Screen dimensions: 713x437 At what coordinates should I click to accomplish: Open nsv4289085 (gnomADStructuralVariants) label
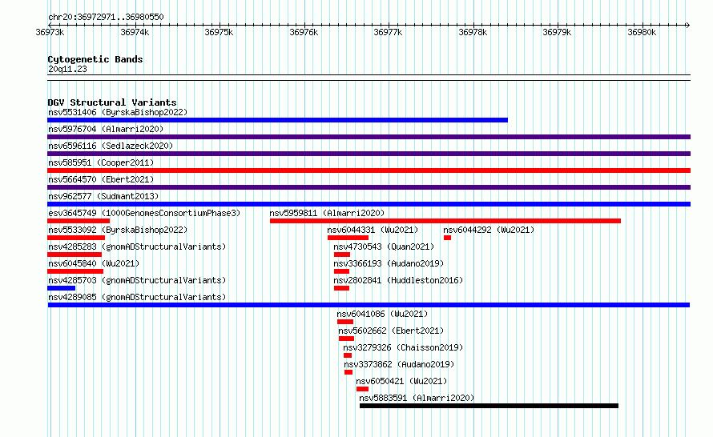(137, 297)
